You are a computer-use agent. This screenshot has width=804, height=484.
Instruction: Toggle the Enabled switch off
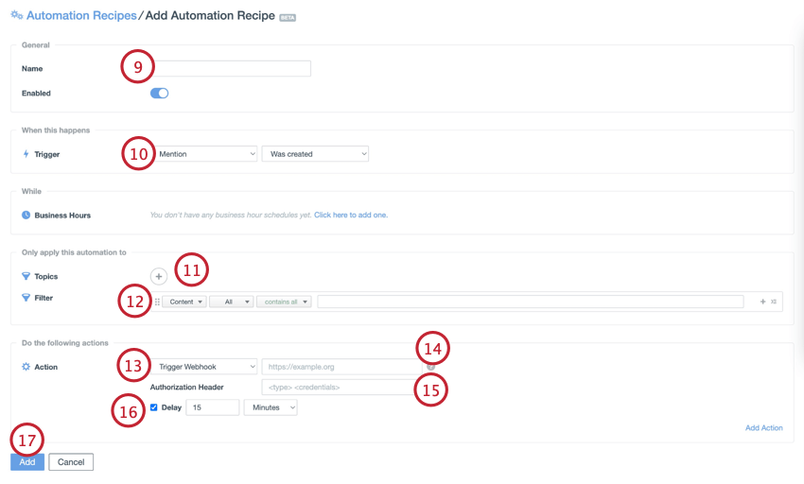[159, 93]
